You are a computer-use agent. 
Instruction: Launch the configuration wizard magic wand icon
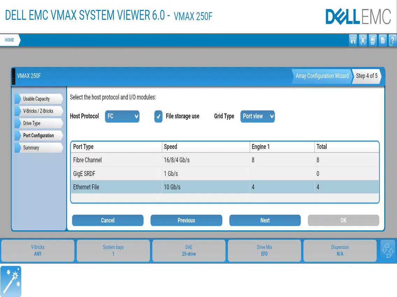(x=11, y=281)
